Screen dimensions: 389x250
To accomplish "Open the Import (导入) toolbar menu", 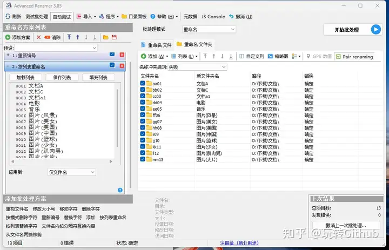I will pos(86,17).
